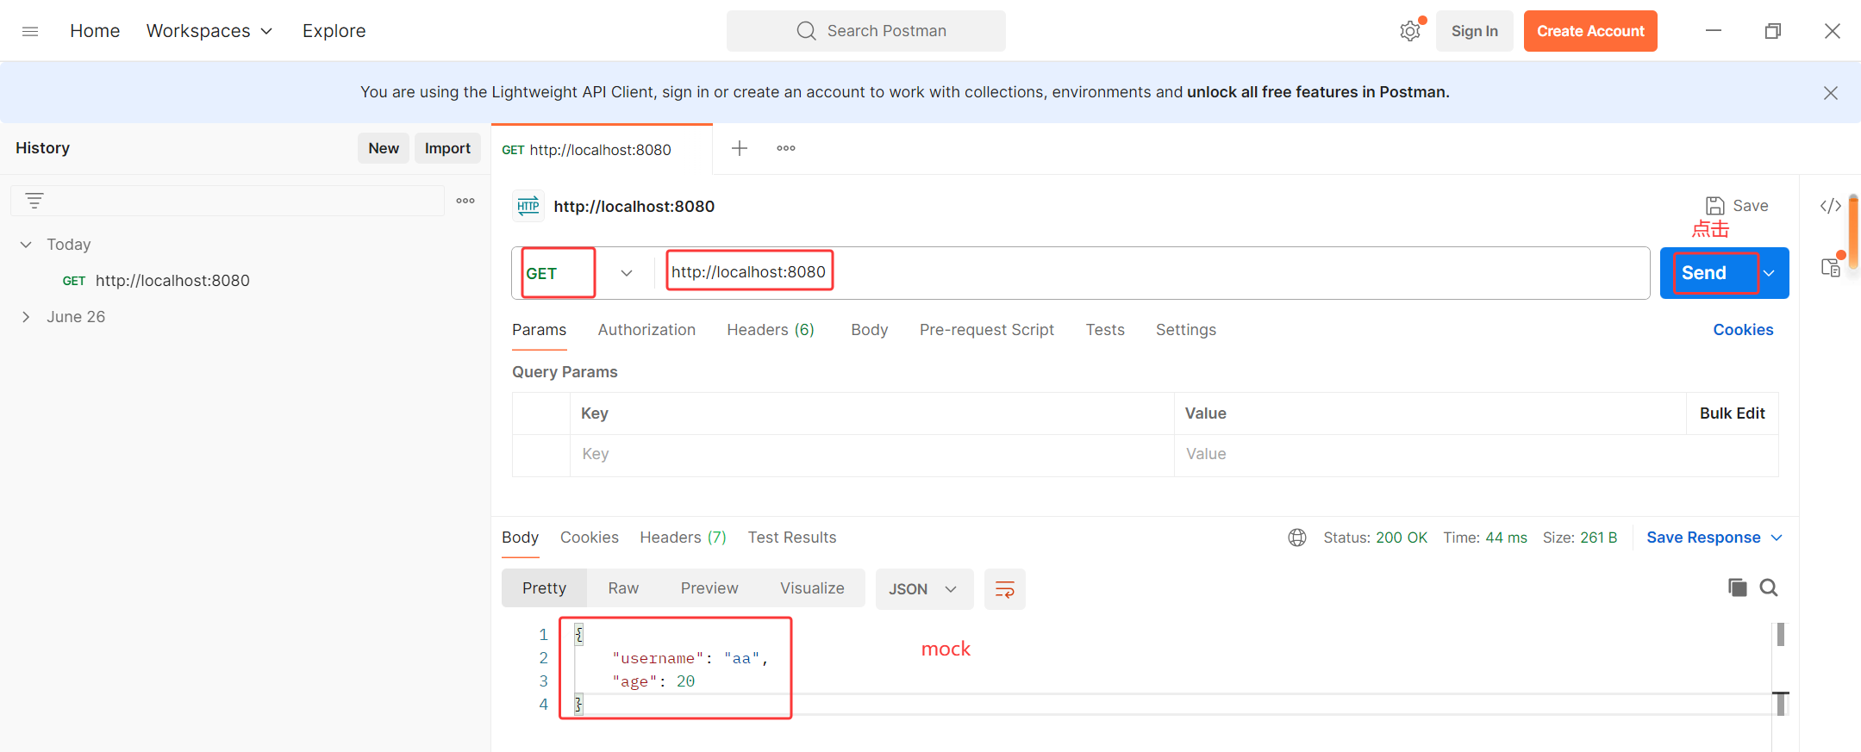The image size is (1861, 752).
Task: Switch to the Authorization tab
Action: coord(646,330)
